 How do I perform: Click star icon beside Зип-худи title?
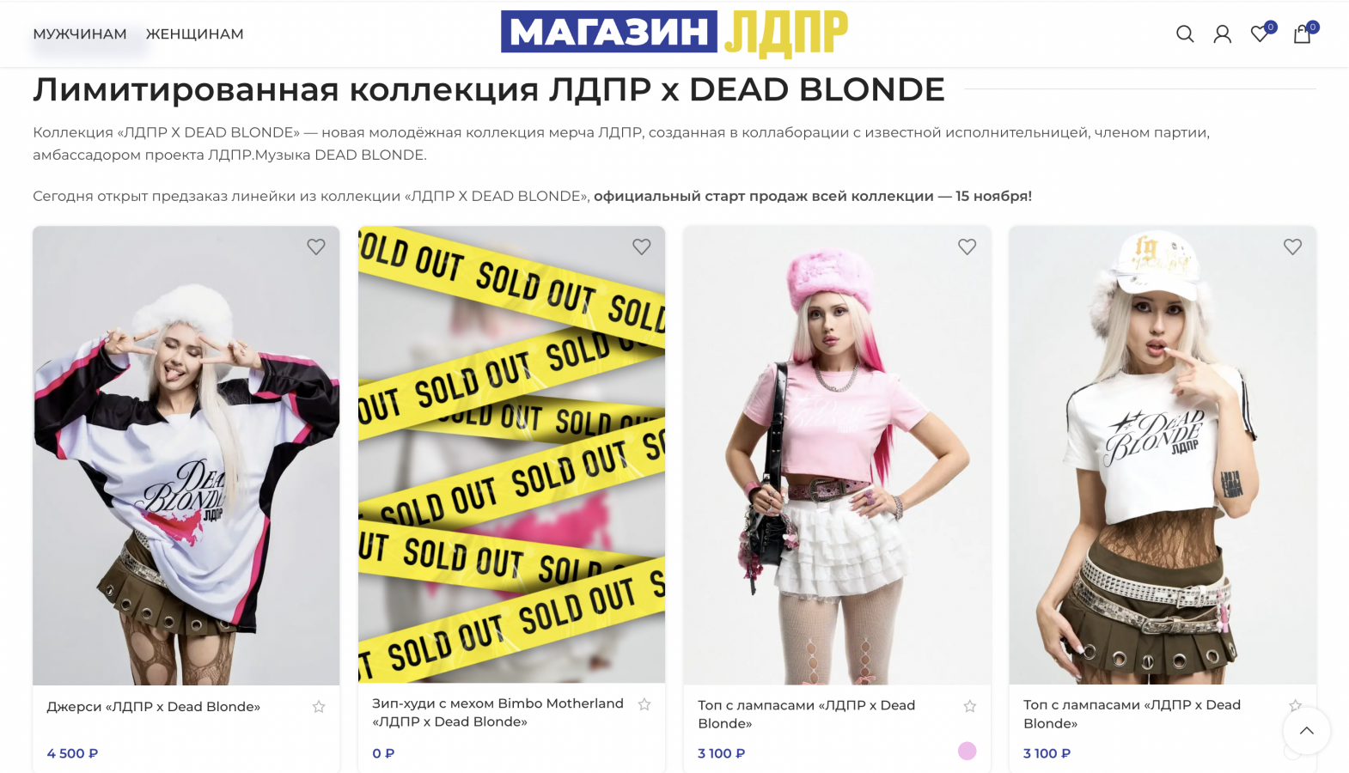point(644,704)
